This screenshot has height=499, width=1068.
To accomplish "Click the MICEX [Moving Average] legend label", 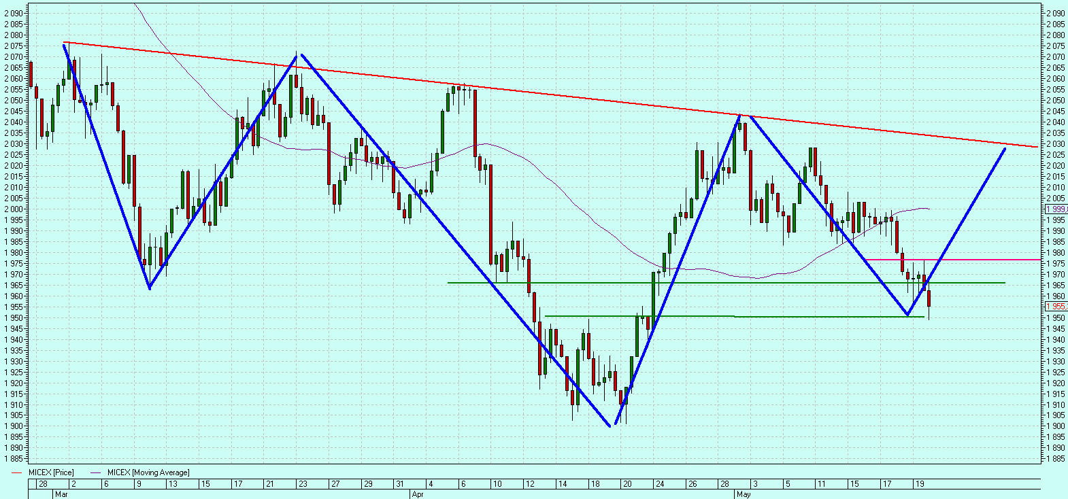I will (148, 472).
